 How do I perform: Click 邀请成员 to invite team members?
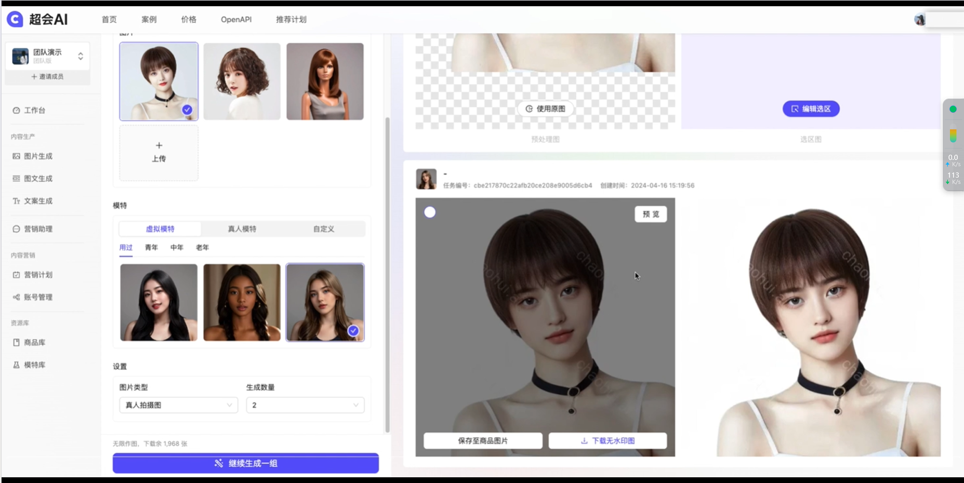point(47,76)
